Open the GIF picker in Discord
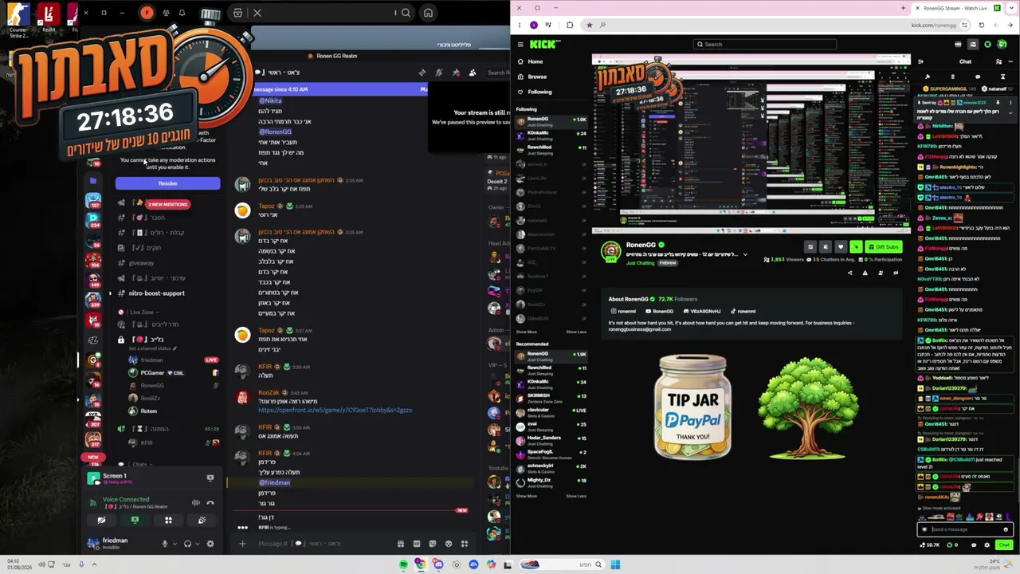The image size is (1020, 574). click(x=417, y=544)
